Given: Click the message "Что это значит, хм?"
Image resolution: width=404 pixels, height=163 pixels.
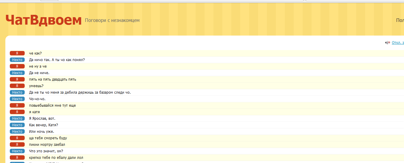Looking at the screenshot, I should click(x=46, y=151).
